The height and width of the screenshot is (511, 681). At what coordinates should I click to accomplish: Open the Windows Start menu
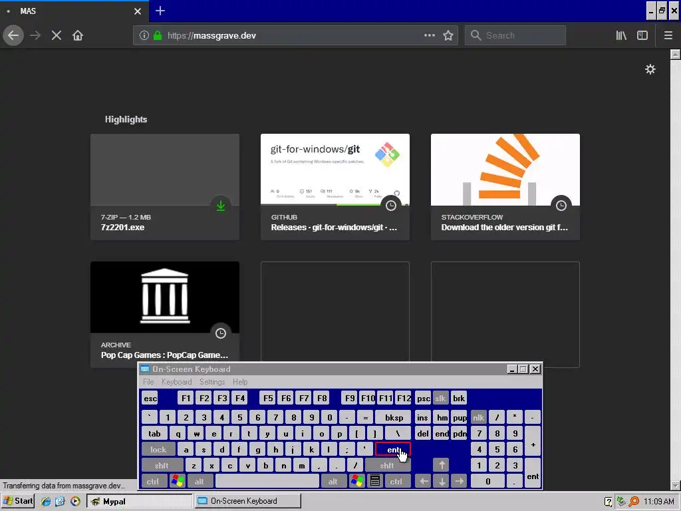(x=17, y=501)
